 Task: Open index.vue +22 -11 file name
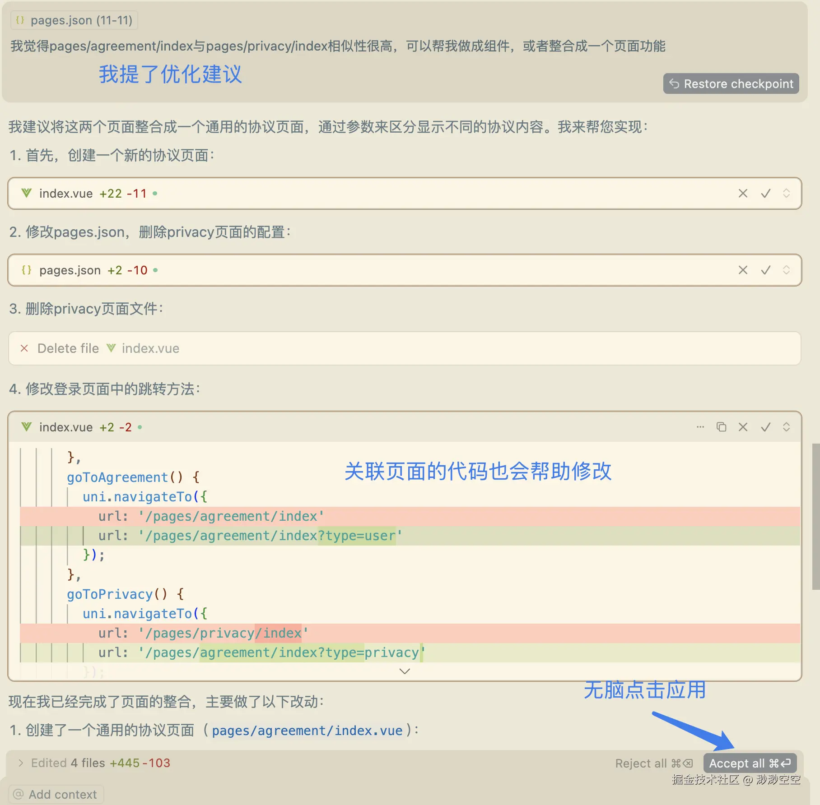(x=66, y=194)
